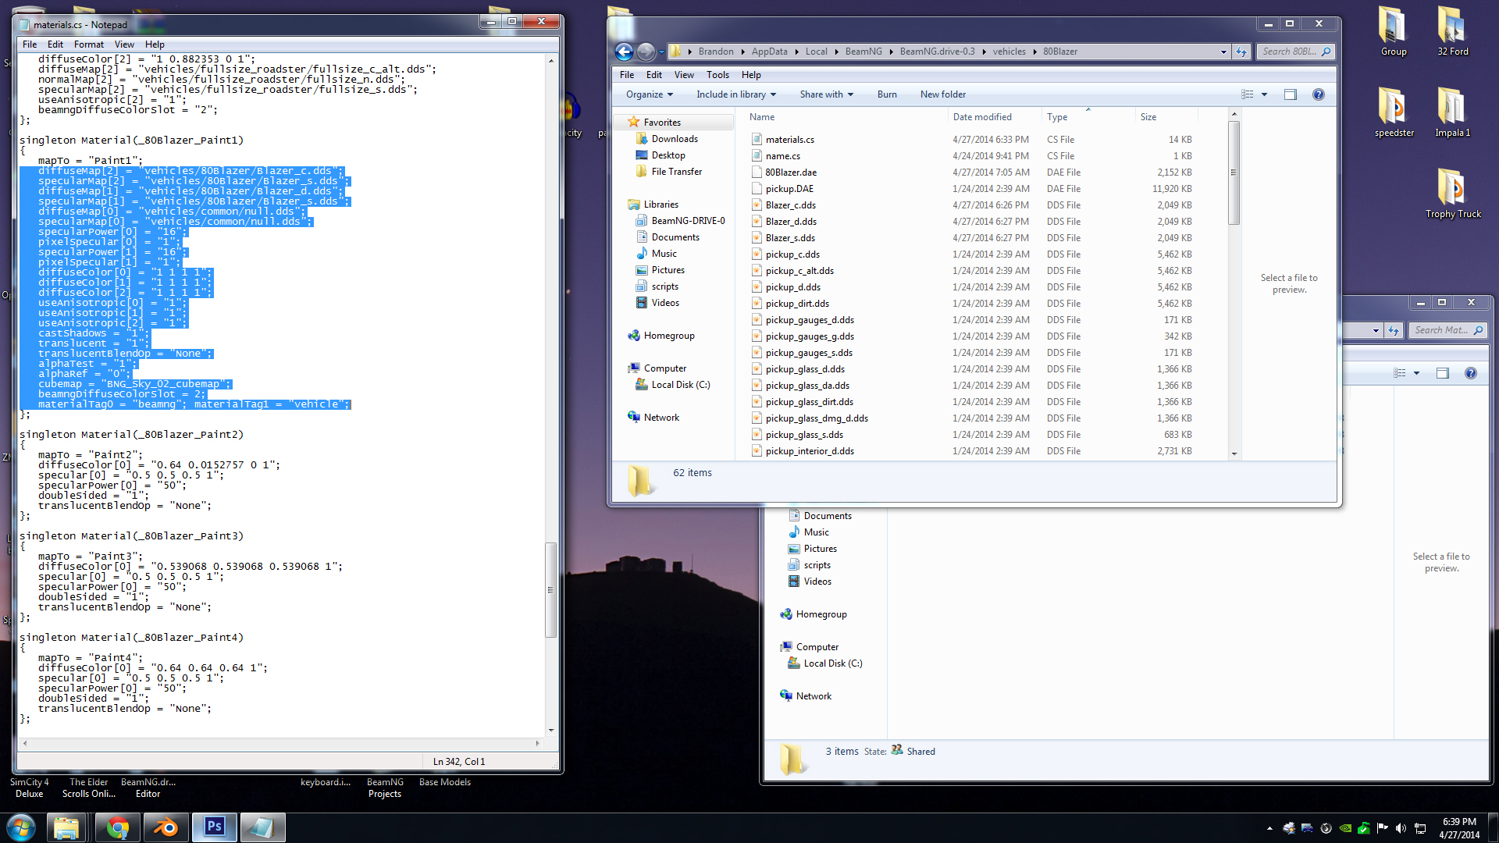Open view options dropdown in rear Explorer window

pyautogui.click(x=1416, y=373)
